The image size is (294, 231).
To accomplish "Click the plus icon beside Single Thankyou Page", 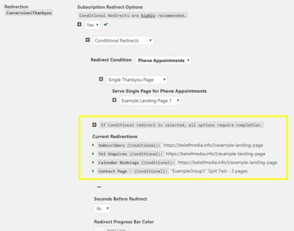I will 101,79.
